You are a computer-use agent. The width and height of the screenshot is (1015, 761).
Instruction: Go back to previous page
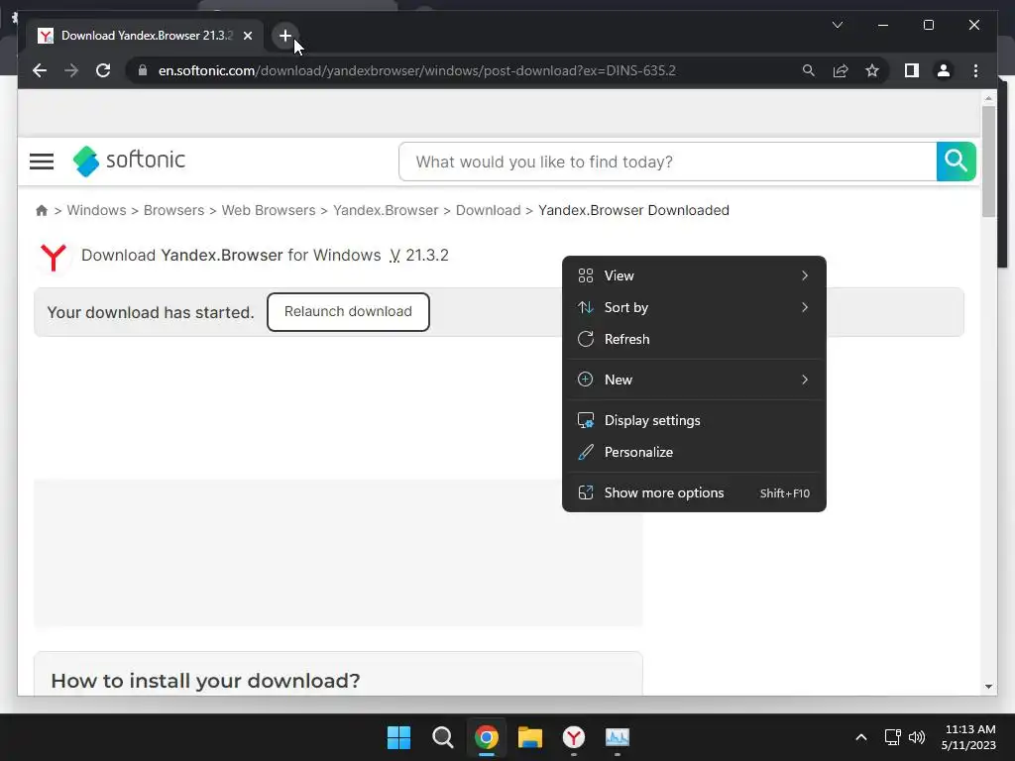[40, 70]
